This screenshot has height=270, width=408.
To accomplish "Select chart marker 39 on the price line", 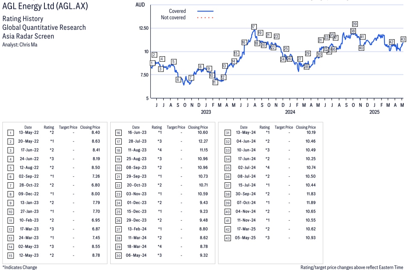I will click(355, 24).
